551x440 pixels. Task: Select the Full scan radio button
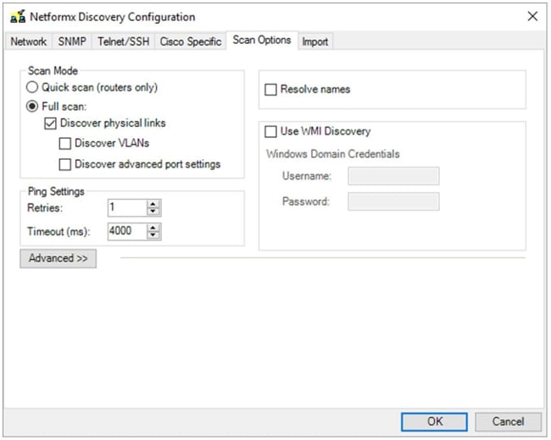32,106
